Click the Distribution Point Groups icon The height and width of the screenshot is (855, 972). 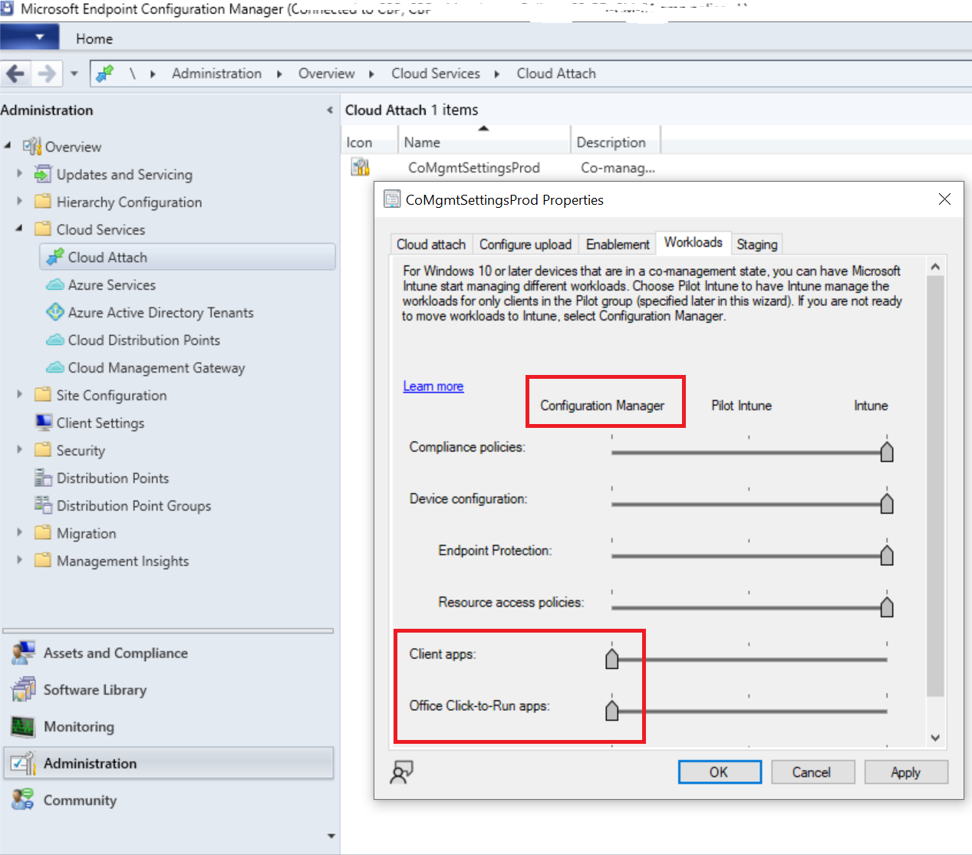pos(43,505)
